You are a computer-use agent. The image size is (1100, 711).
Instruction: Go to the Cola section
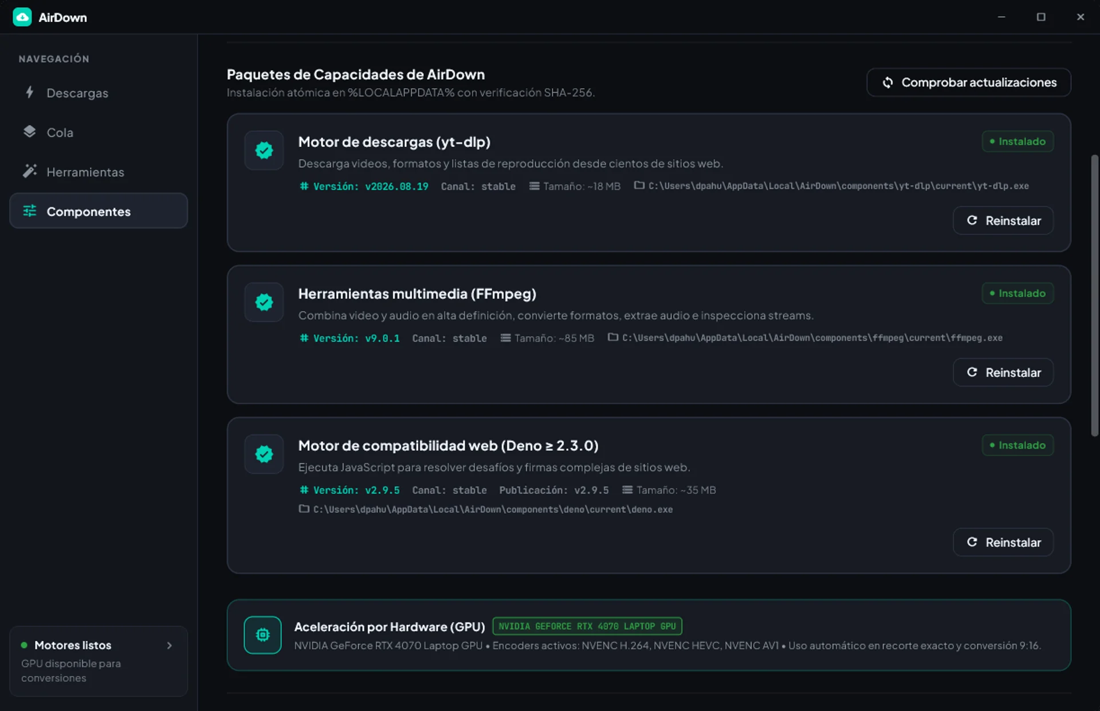[99, 132]
